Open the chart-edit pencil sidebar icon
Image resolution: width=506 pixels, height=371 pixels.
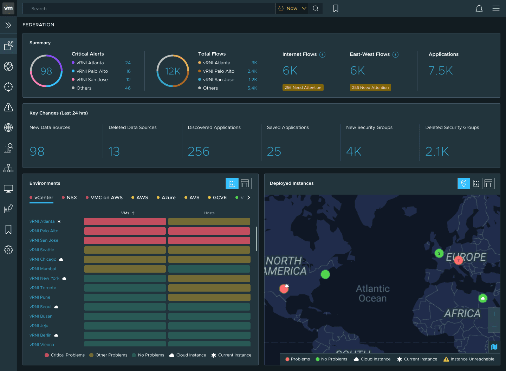(8, 209)
